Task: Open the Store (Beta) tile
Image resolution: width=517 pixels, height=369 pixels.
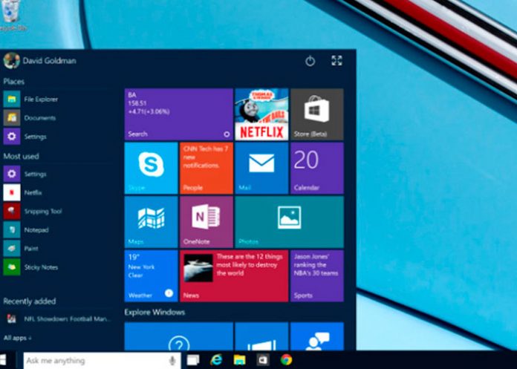Action: click(x=317, y=114)
